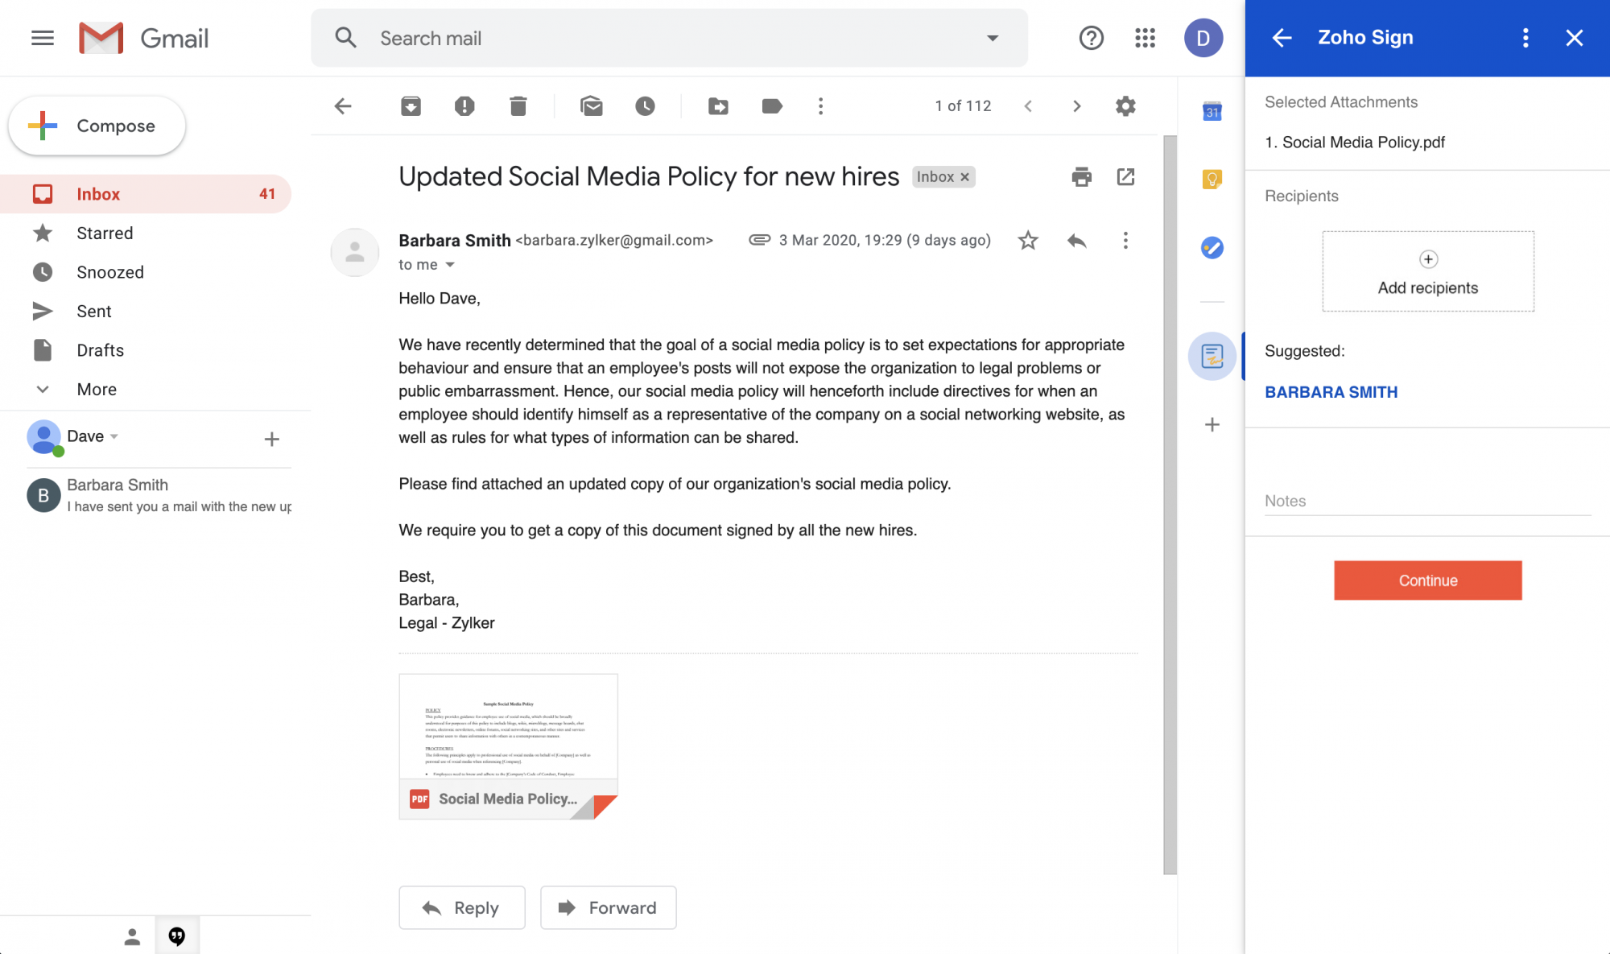The width and height of the screenshot is (1610, 954).
Task: Snooze this email with the clock icon
Action: click(x=645, y=106)
